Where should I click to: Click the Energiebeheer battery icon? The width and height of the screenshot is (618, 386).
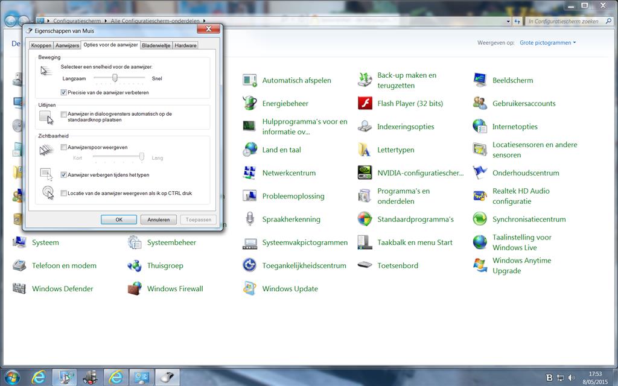[249, 103]
